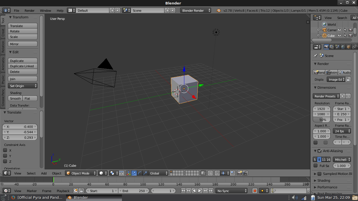
Task: Open the Render menu in top bar
Action: 29,10
